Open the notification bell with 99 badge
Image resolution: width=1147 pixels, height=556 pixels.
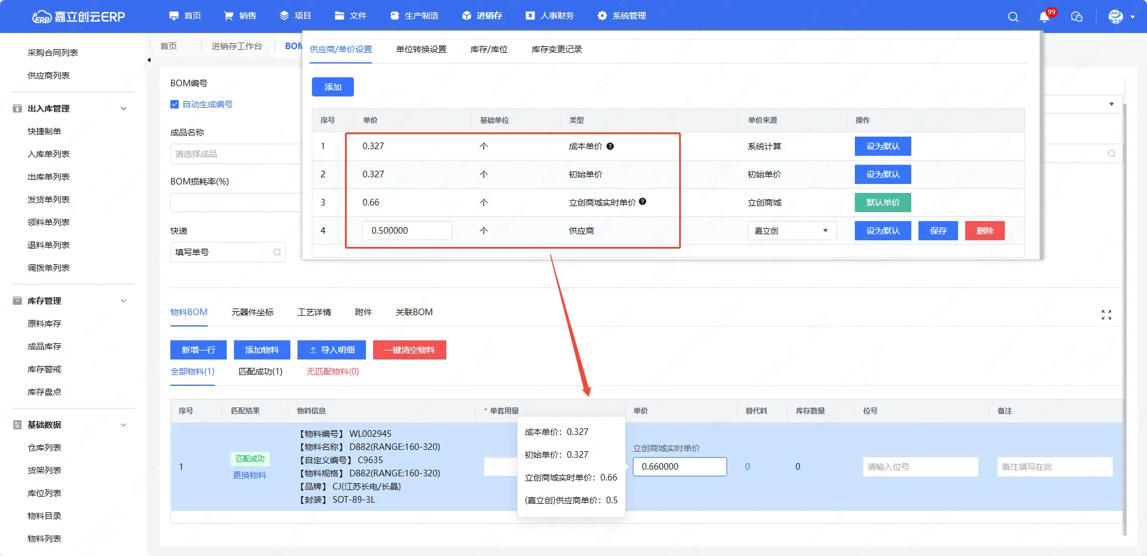(x=1044, y=17)
